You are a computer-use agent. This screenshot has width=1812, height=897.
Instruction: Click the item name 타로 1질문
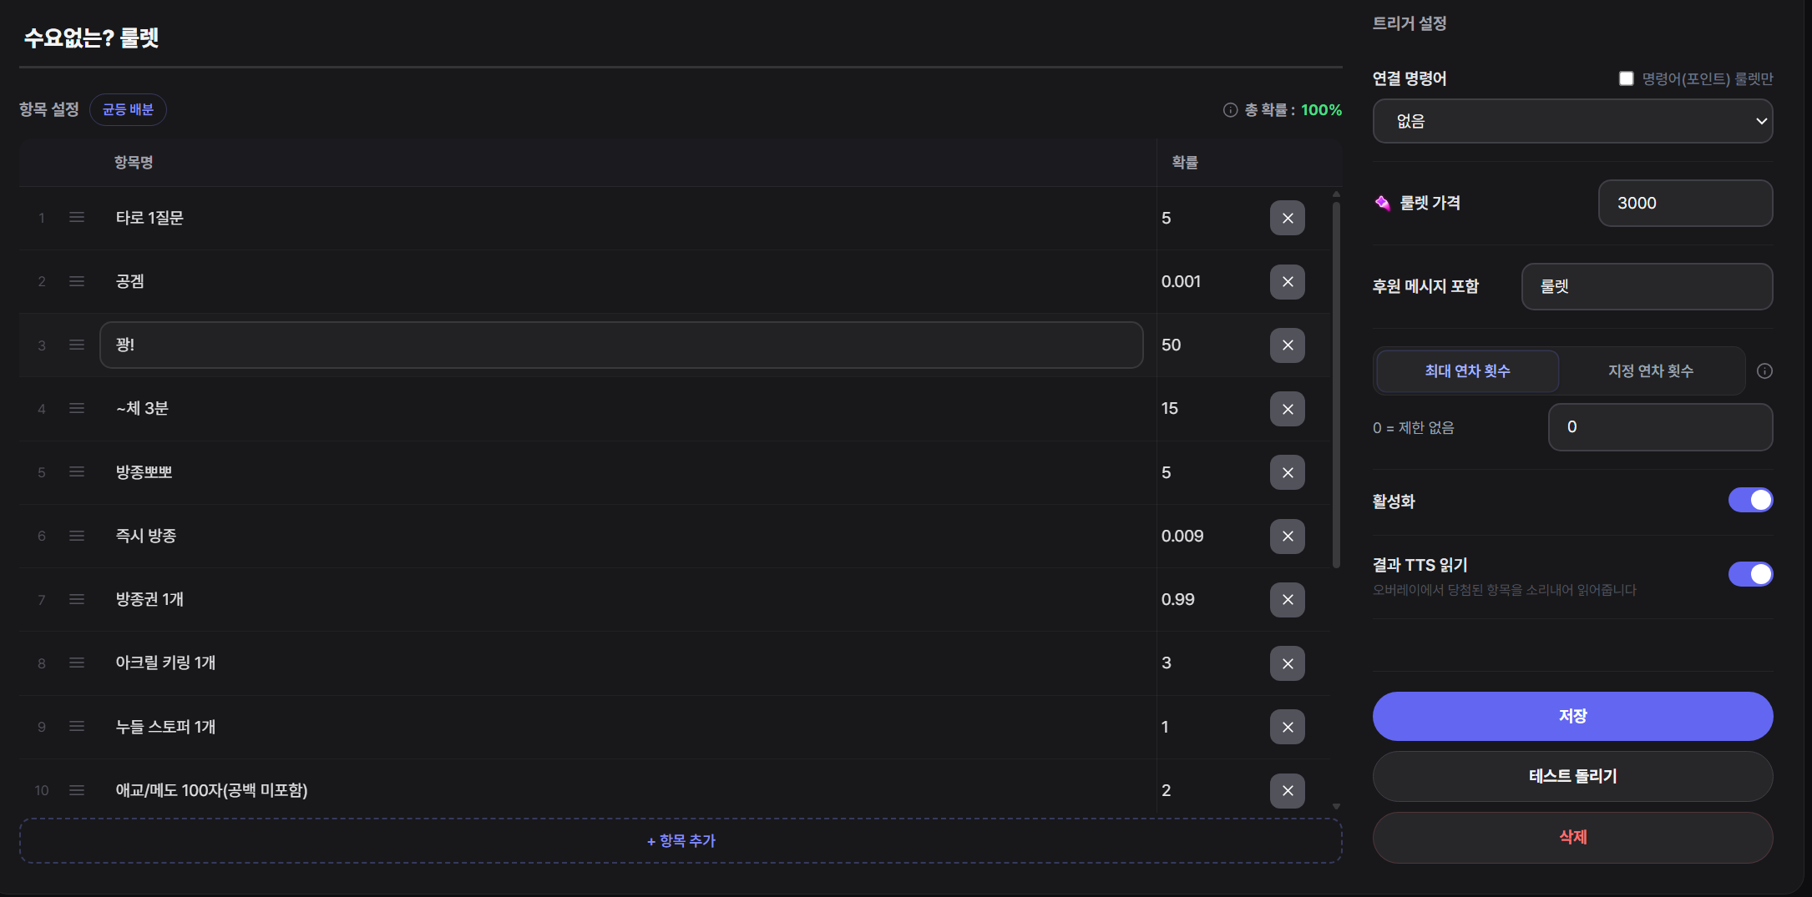149,218
